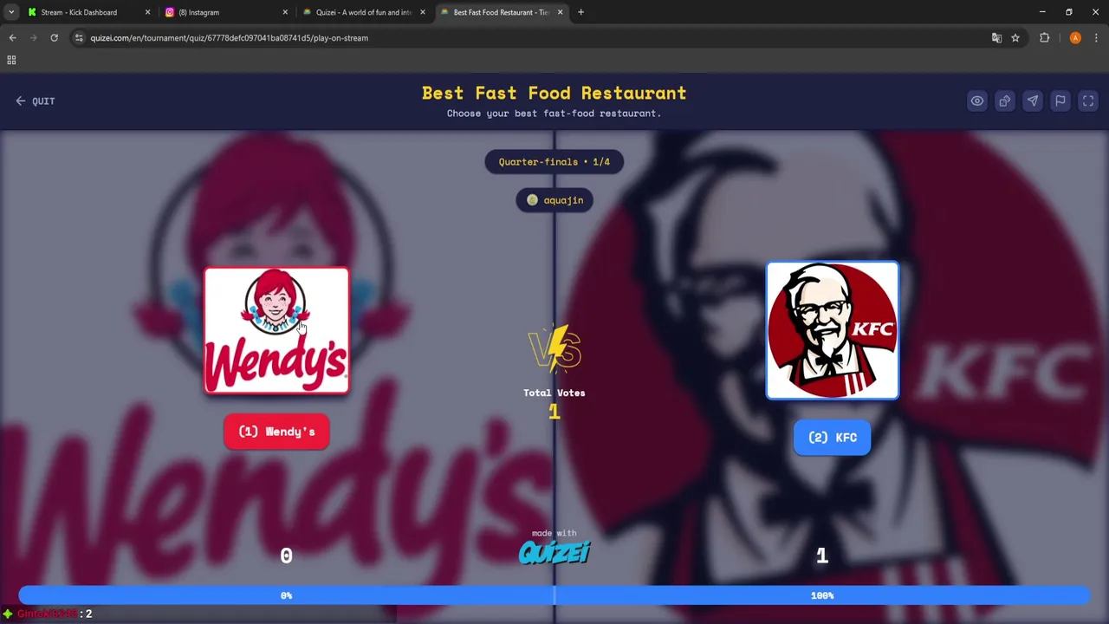
Task: Switch to the Stream - Kick Dashboard tab
Action: [79, 12]
